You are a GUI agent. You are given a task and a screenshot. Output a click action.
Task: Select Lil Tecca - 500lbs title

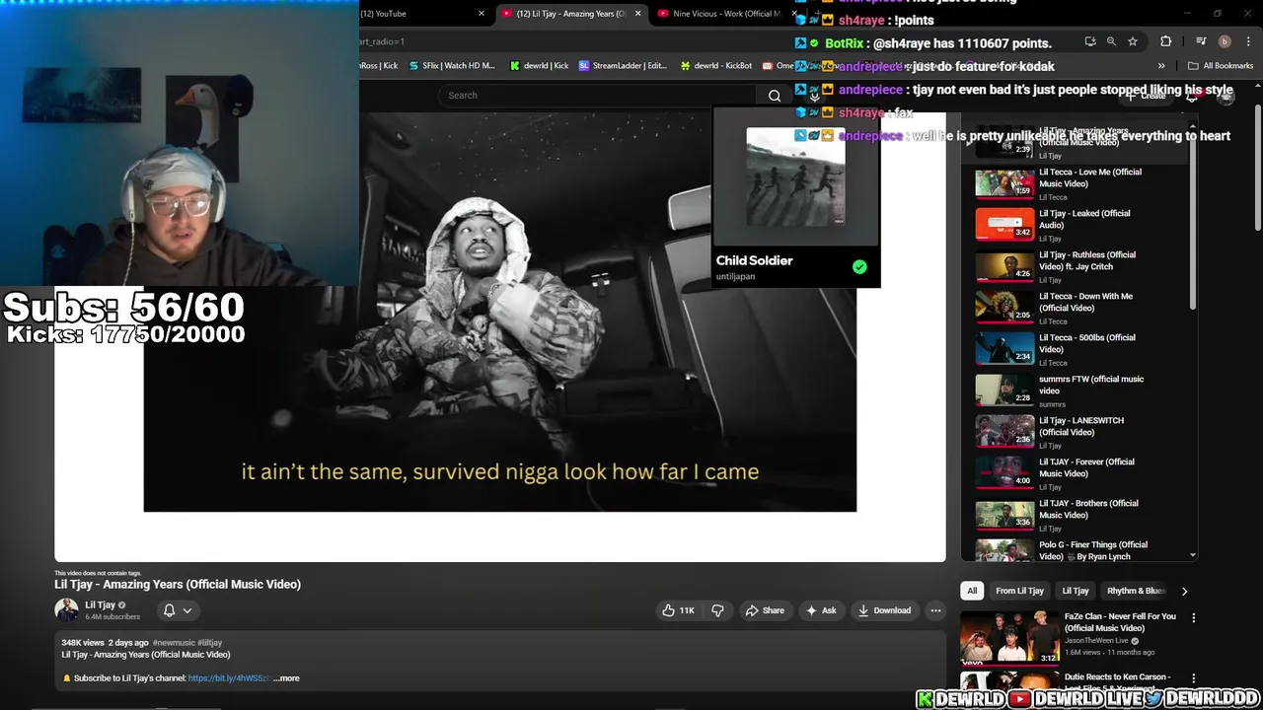coord(1086,343)
